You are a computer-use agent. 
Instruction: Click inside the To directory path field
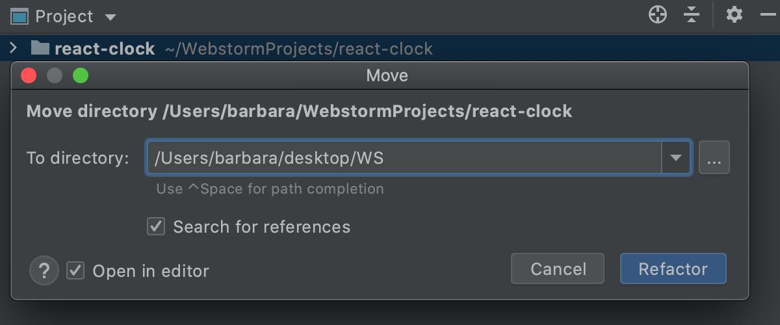pos(403,158)
